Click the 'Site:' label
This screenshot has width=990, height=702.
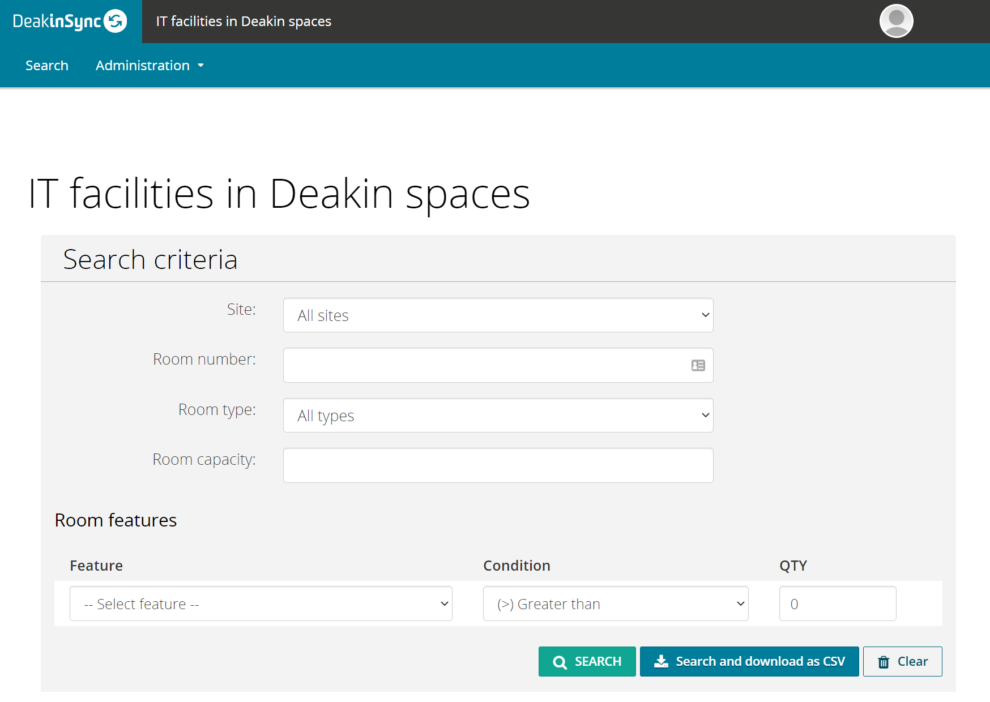click(x=241, y=309)
